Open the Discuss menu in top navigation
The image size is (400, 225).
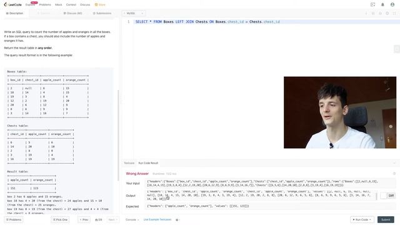[x=85, y=4]
